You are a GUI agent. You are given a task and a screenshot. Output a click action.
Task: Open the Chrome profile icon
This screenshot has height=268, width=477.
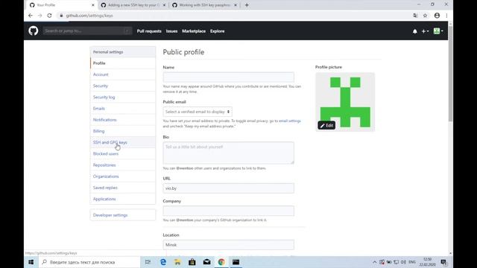[437, 16]
